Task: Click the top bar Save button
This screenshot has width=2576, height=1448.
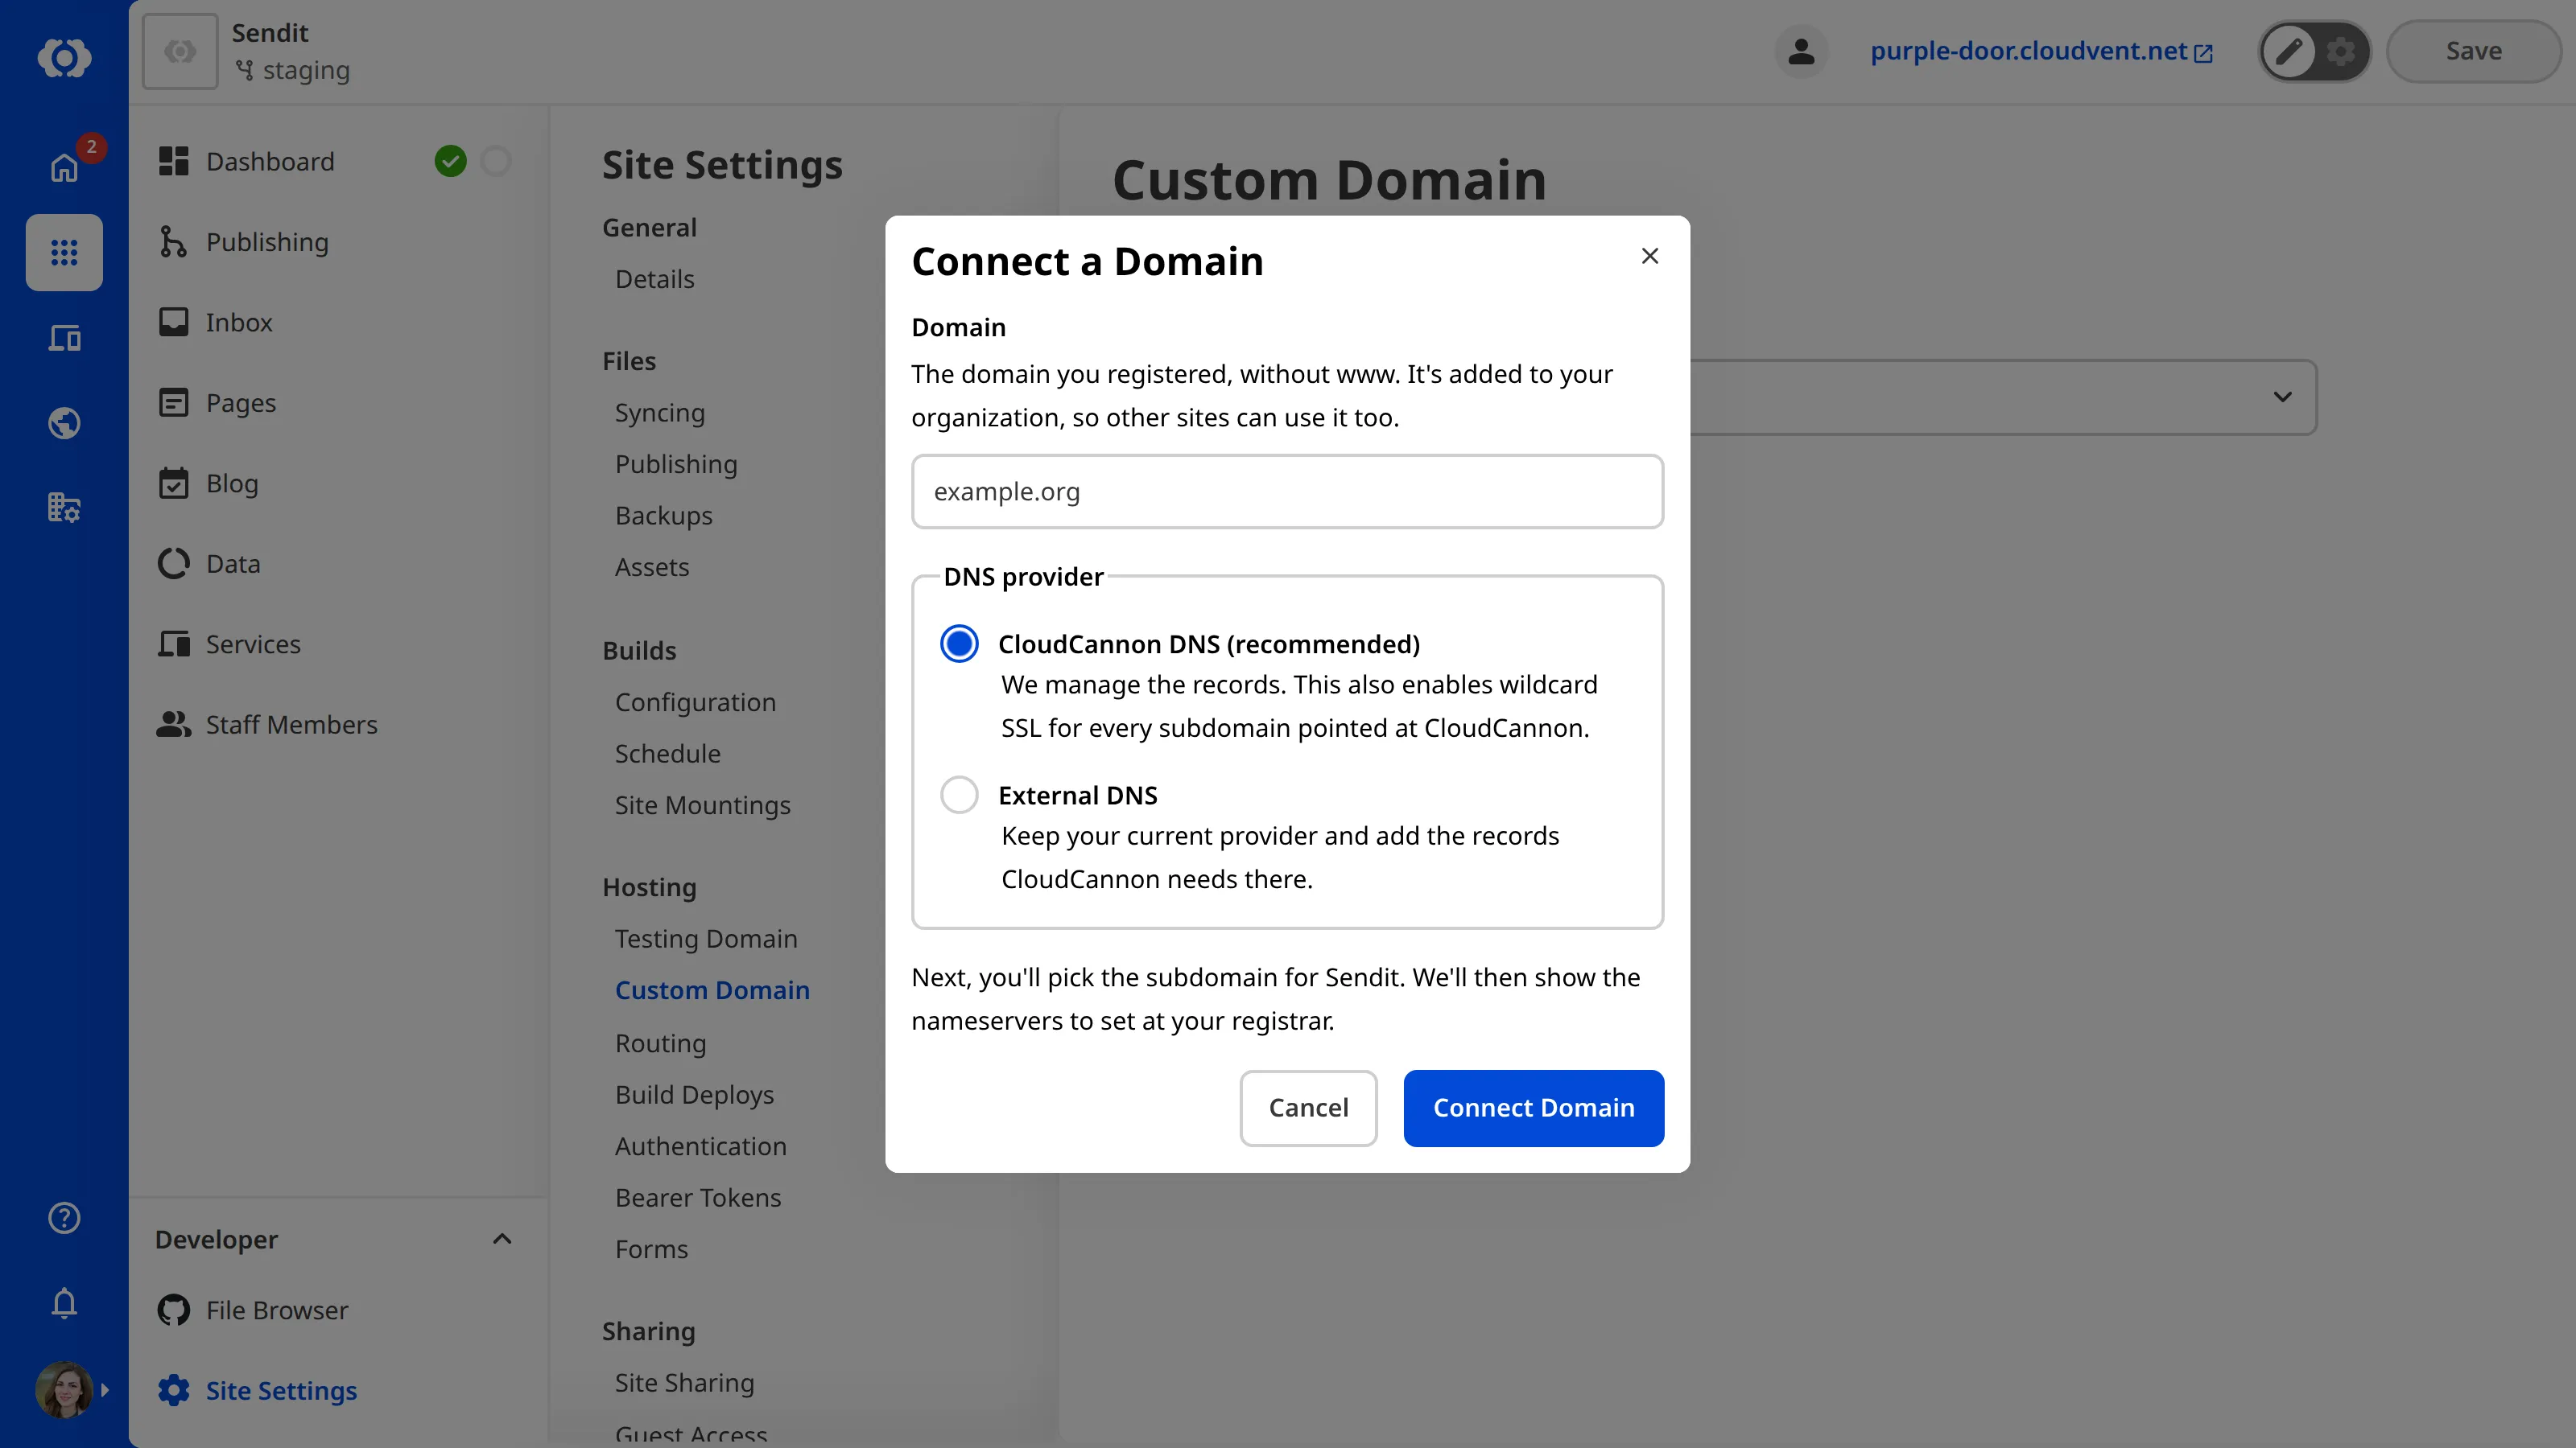Action: click(x=2473, y=51)
